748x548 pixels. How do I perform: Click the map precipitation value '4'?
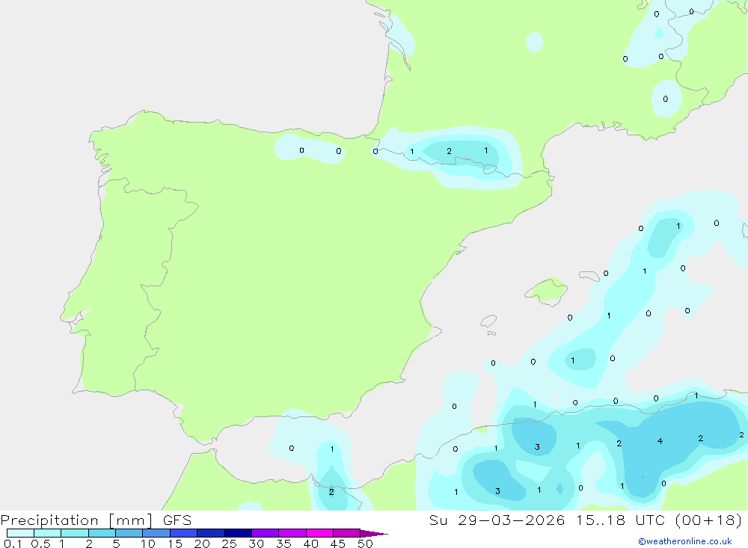pyautogui.click(x=660, y=441)
